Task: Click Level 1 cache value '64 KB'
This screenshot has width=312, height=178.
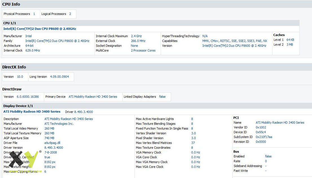Action: point(290,40)
